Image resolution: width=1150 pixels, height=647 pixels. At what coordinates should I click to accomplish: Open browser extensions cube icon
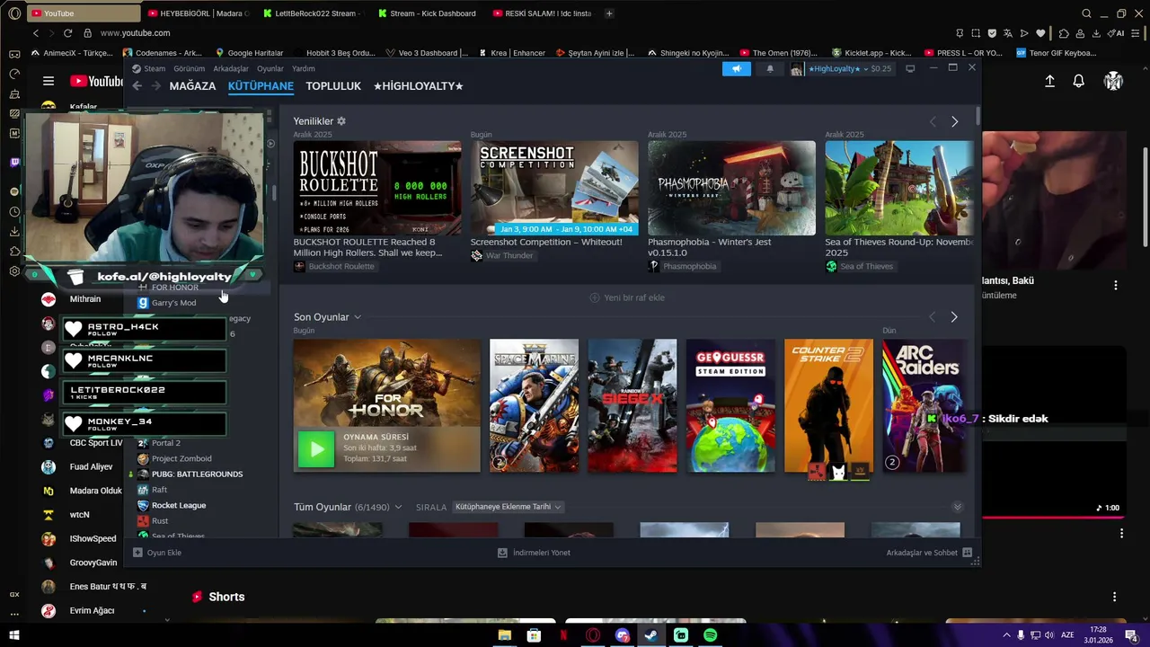[x=1064, y=33]
